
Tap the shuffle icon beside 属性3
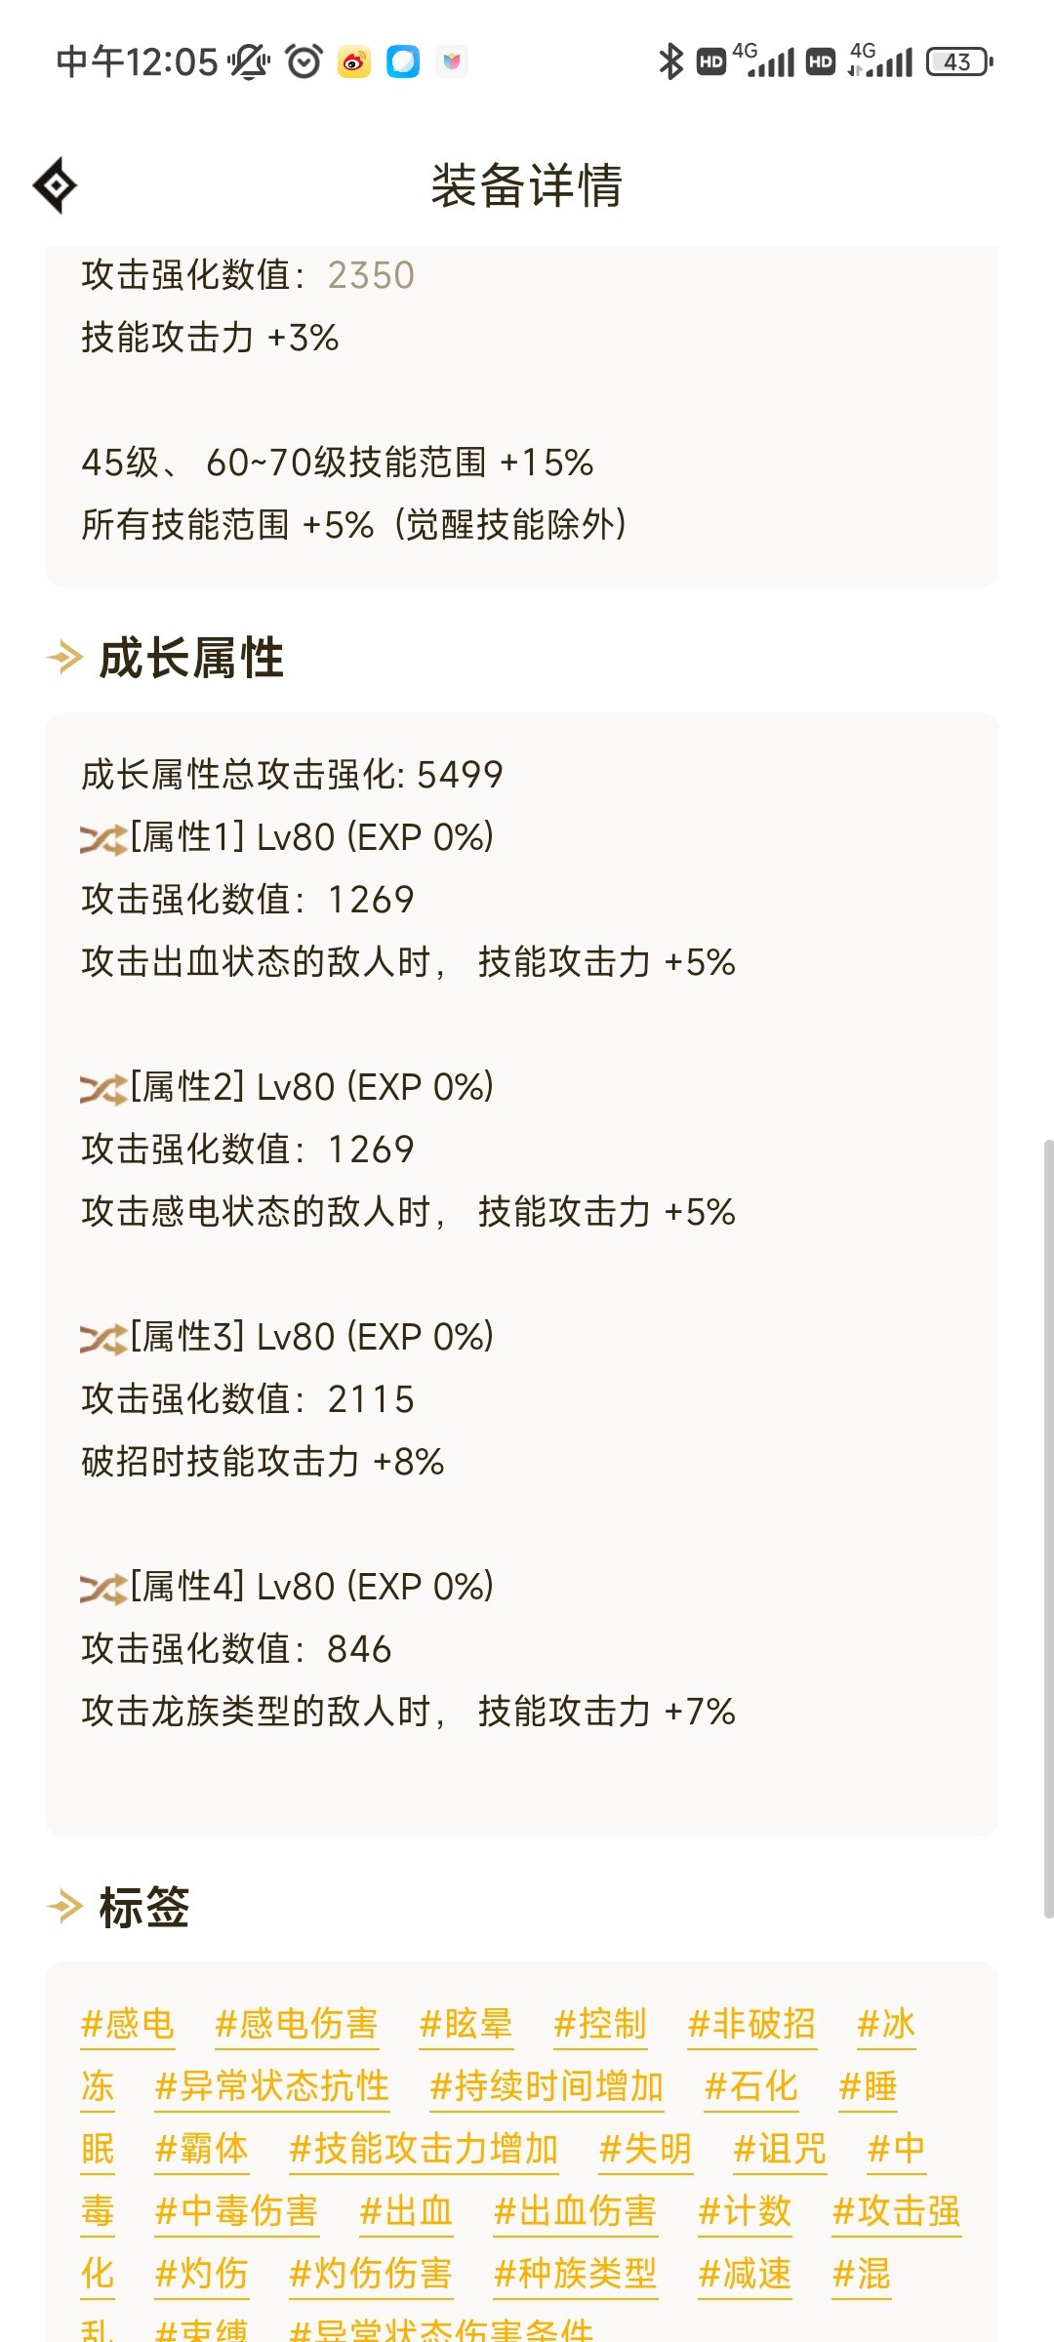(102, 1339)
